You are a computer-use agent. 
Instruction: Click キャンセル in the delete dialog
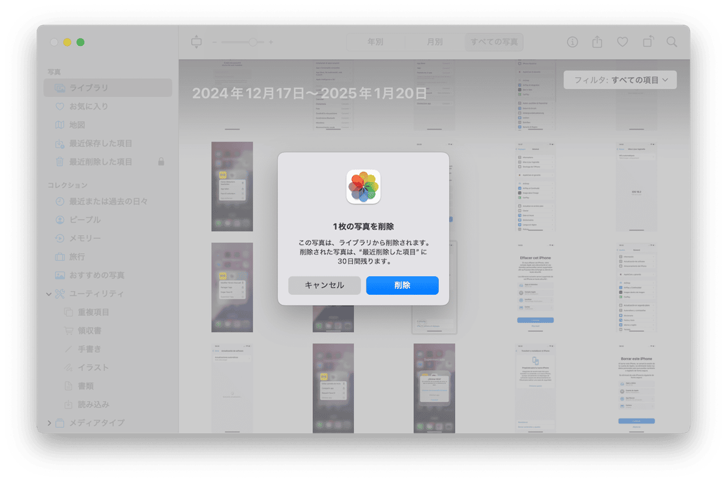(325, 285)
